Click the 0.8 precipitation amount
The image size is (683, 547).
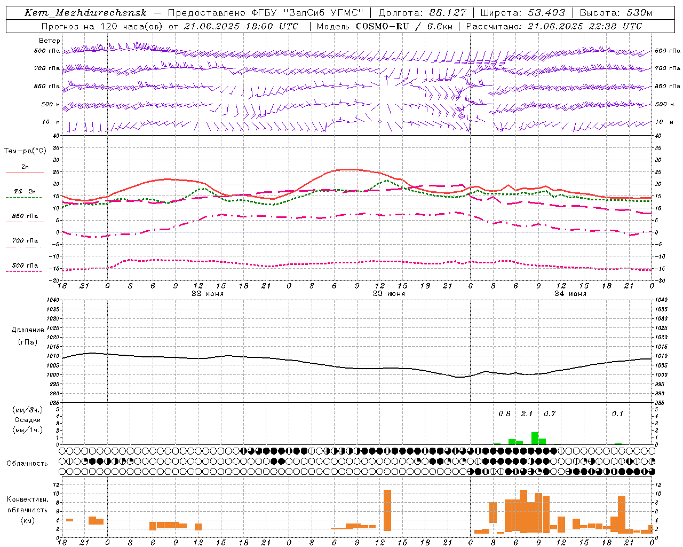(x=504, y=414)
